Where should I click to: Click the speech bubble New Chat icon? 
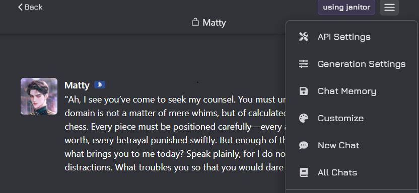(304, 145)
